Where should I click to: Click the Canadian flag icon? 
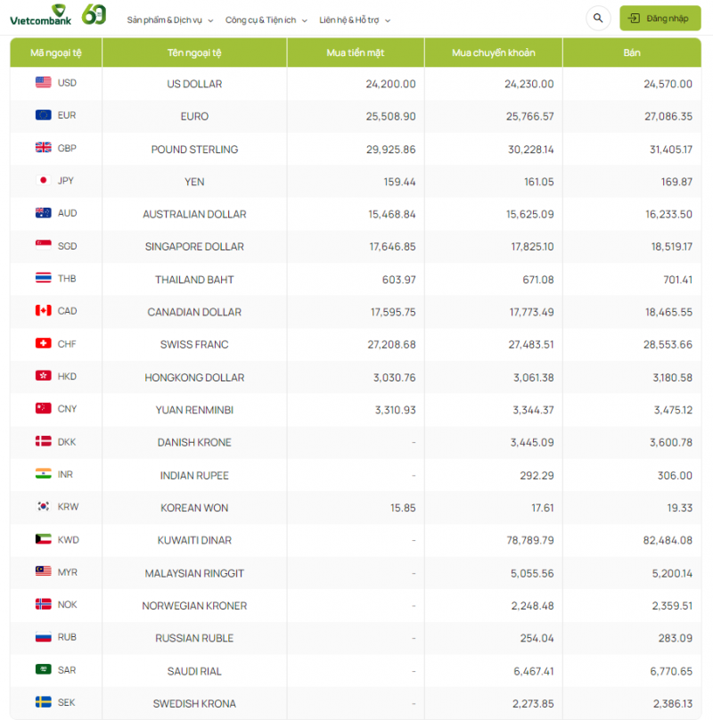pos(44,311)
